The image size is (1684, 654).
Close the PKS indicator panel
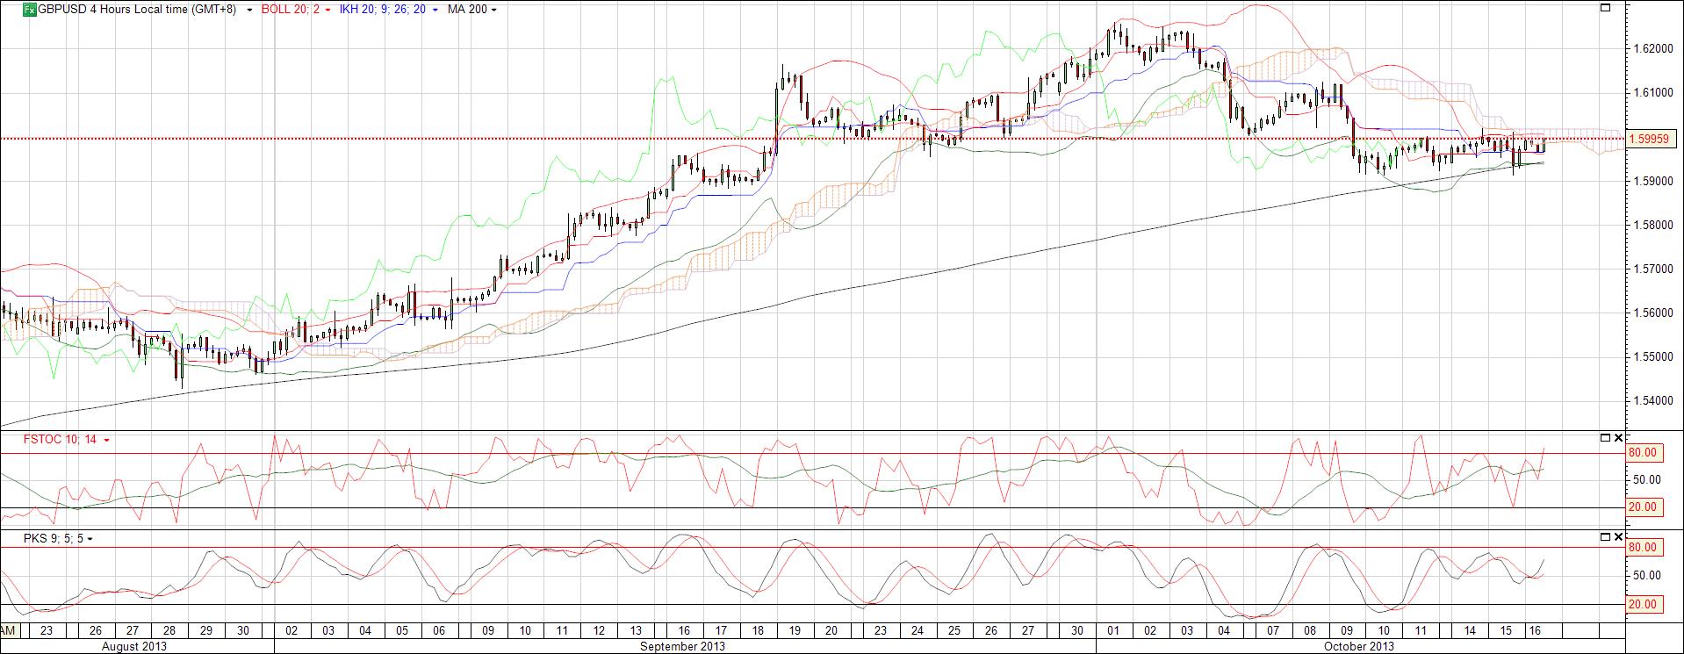point(1618,536)
